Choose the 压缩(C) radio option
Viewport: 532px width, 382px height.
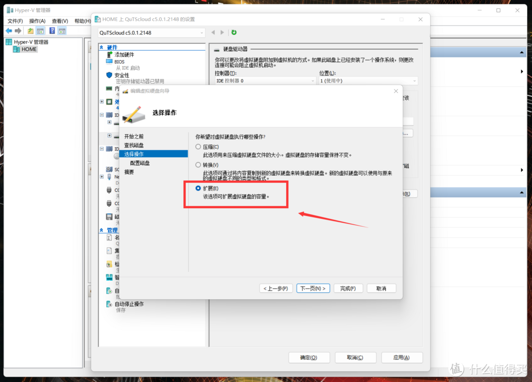coord(198,147)
